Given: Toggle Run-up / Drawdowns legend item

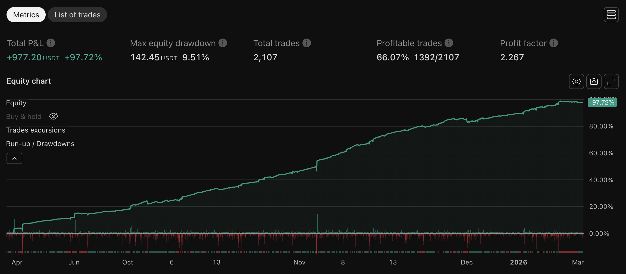Looking at the screenshot, I should [40, 144].
